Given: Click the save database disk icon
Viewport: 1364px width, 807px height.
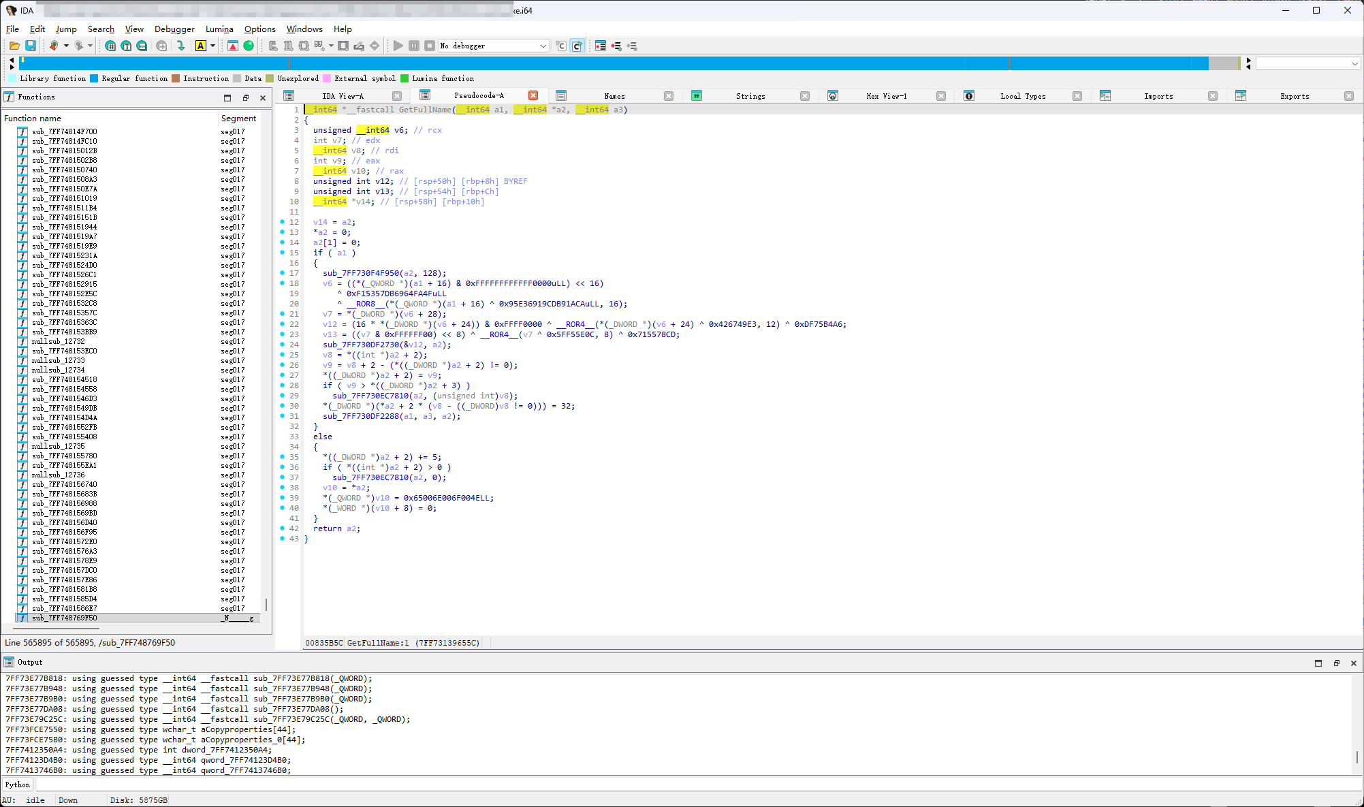Looking at the screenshot, I should (31, 46).
